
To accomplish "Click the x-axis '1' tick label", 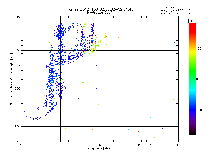I will pos(21,145).
